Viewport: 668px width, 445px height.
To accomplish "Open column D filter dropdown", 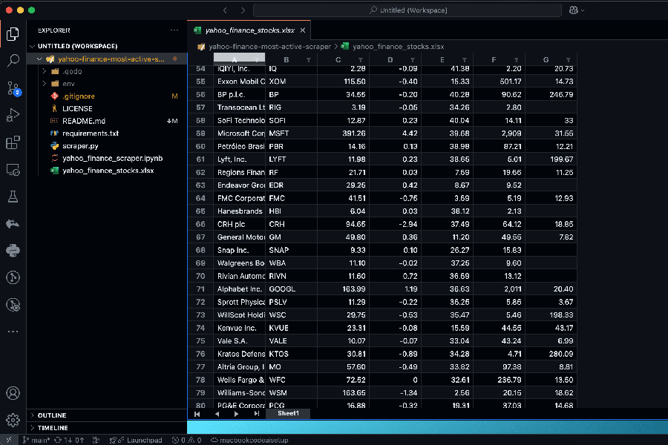I will pos(413,60).
